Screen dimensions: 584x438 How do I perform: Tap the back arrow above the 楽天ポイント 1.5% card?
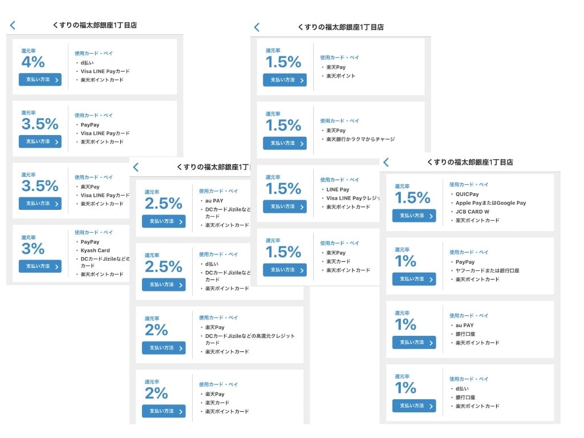[x=257, y=27]
